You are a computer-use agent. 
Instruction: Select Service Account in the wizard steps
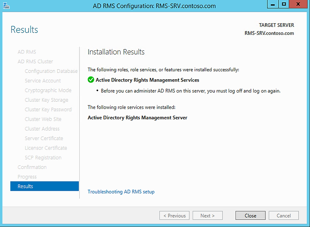[43, 81]
